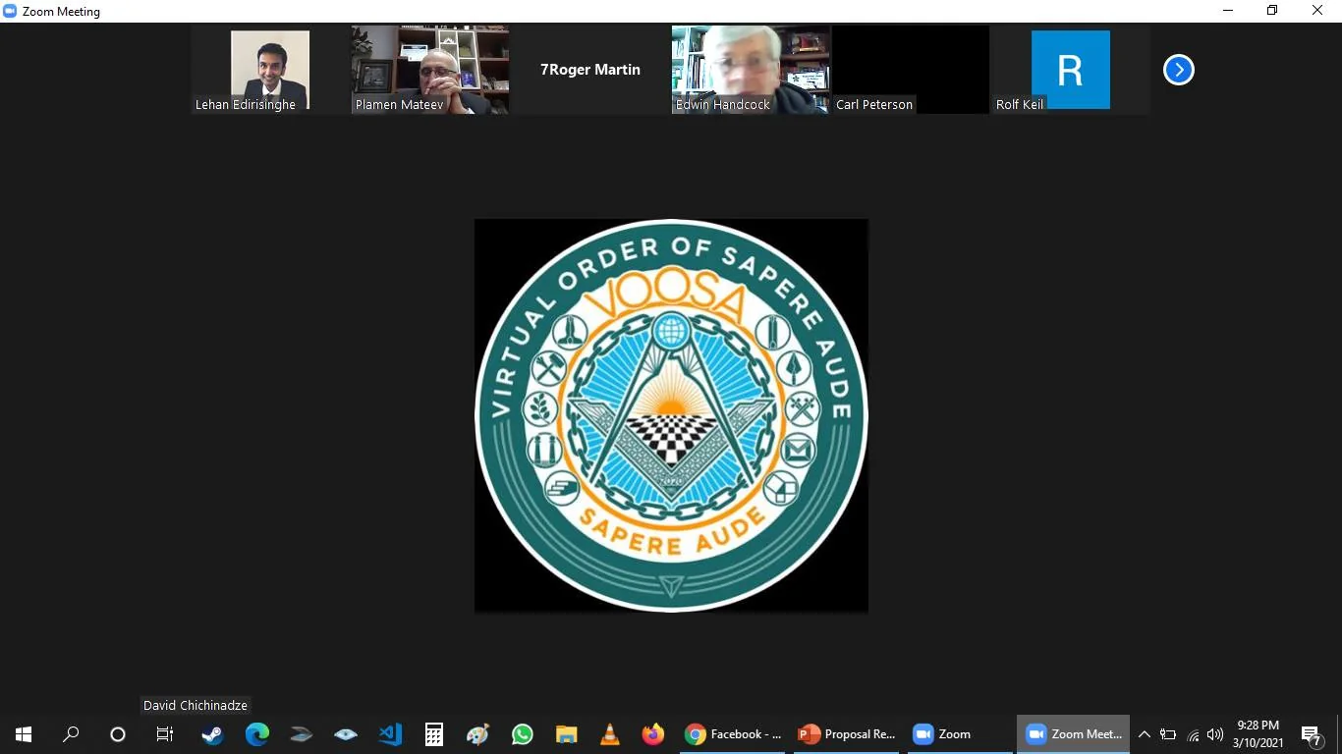1342x754 pixels.
Task: Open Firefox from the taskbar
Action: 652,734
